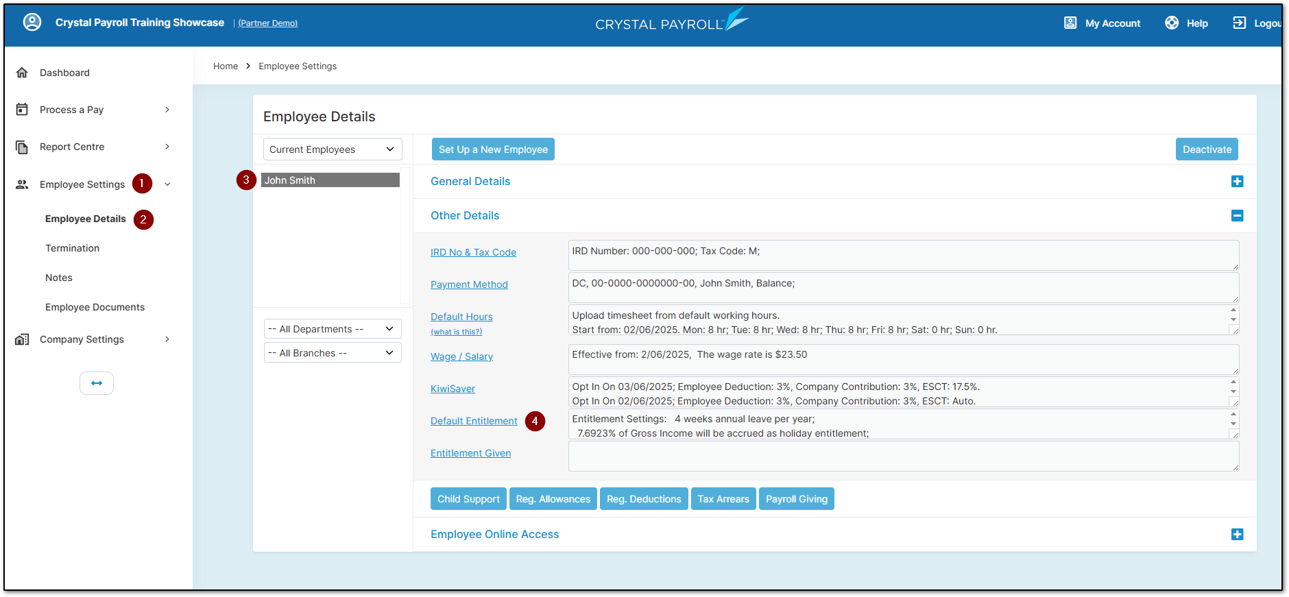Open Dashboard from the sidebar
Image resolution: width=1289 pixels, height=597 pixels.
click(x=64, y=73)
